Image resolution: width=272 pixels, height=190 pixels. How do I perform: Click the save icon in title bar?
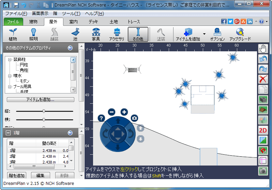pyautogui.click(x=16, y=5)
